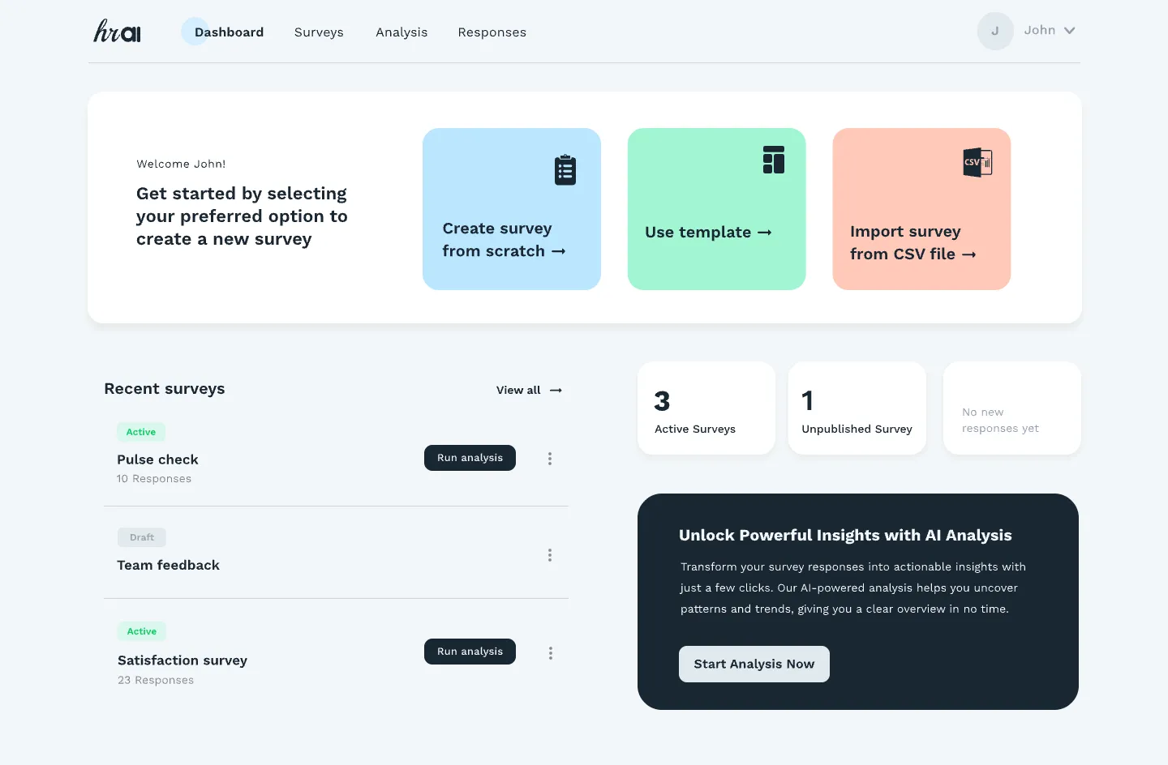This screenshot has height=765, width=1168.
Task: Open Satisfaction survey three-dot options menu
Action: click(x=551, y=653)
